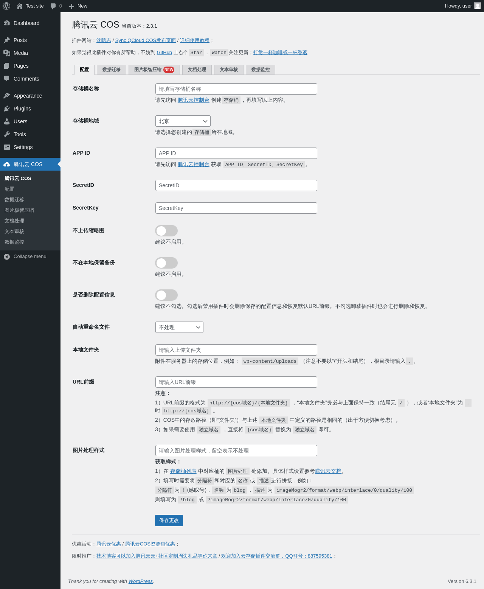Open the 自动重命名文件 dropdown
The image size is (484, 589).
179,327
